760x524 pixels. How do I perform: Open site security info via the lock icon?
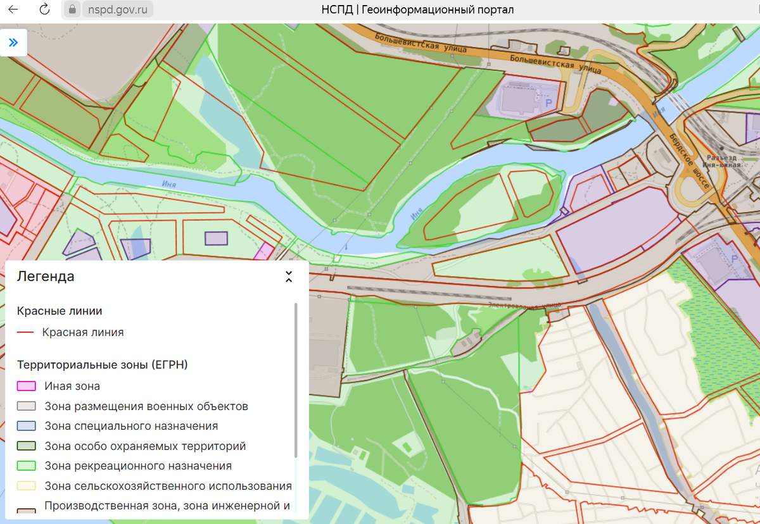72,9
